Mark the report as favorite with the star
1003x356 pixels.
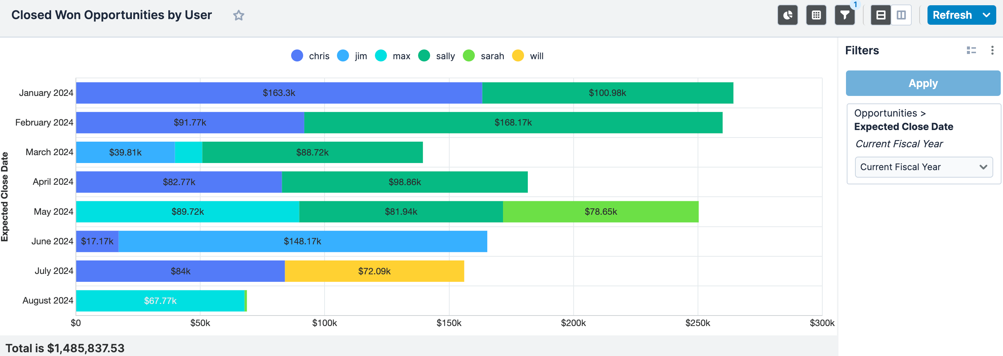[238, 15]
